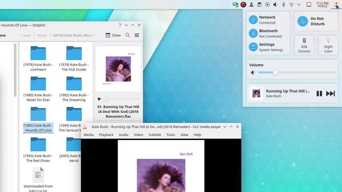This screenshot has height=192, width=342.
Task: Click 'Music' in Dolphin breadcrumb
Action: [x=42, y=35]
